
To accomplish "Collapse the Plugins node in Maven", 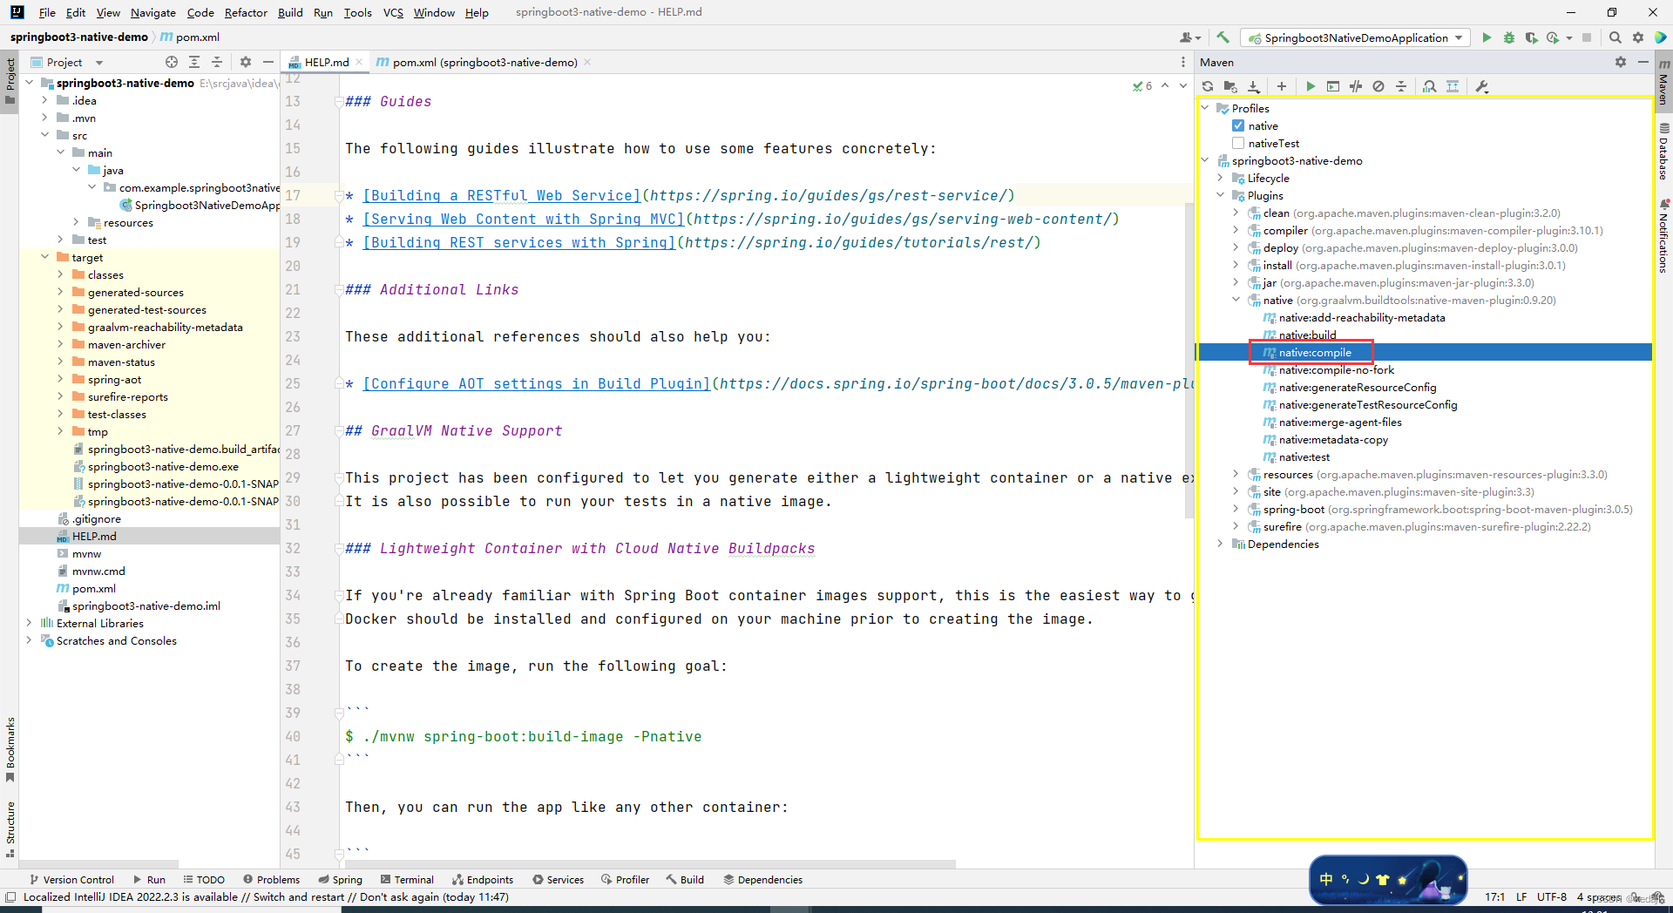I will click(1220, 195).
